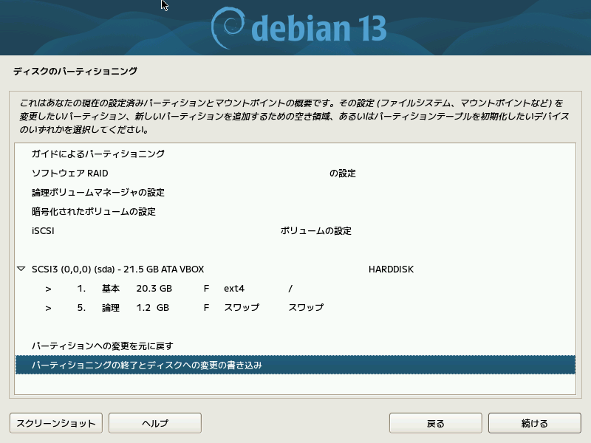The height and width of the screenshot is (443, 591).
Task: Select パーティションへの変更を元に戻す option
Action: (x=295, y=346)
